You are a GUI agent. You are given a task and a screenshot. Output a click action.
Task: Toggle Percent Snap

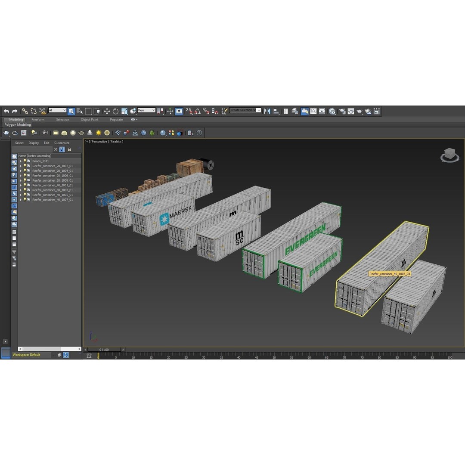206,111
